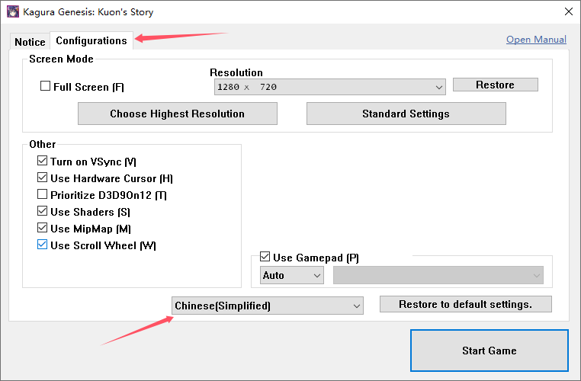Start the game
The height and width of the screenshot is (381, 581).
click(489, 351)
